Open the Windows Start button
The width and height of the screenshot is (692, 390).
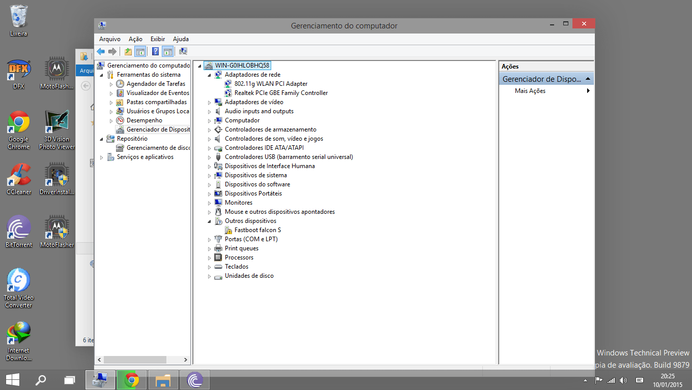(x=13, y=379)
